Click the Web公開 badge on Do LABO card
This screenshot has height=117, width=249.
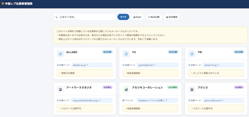[x=107, y=52]
